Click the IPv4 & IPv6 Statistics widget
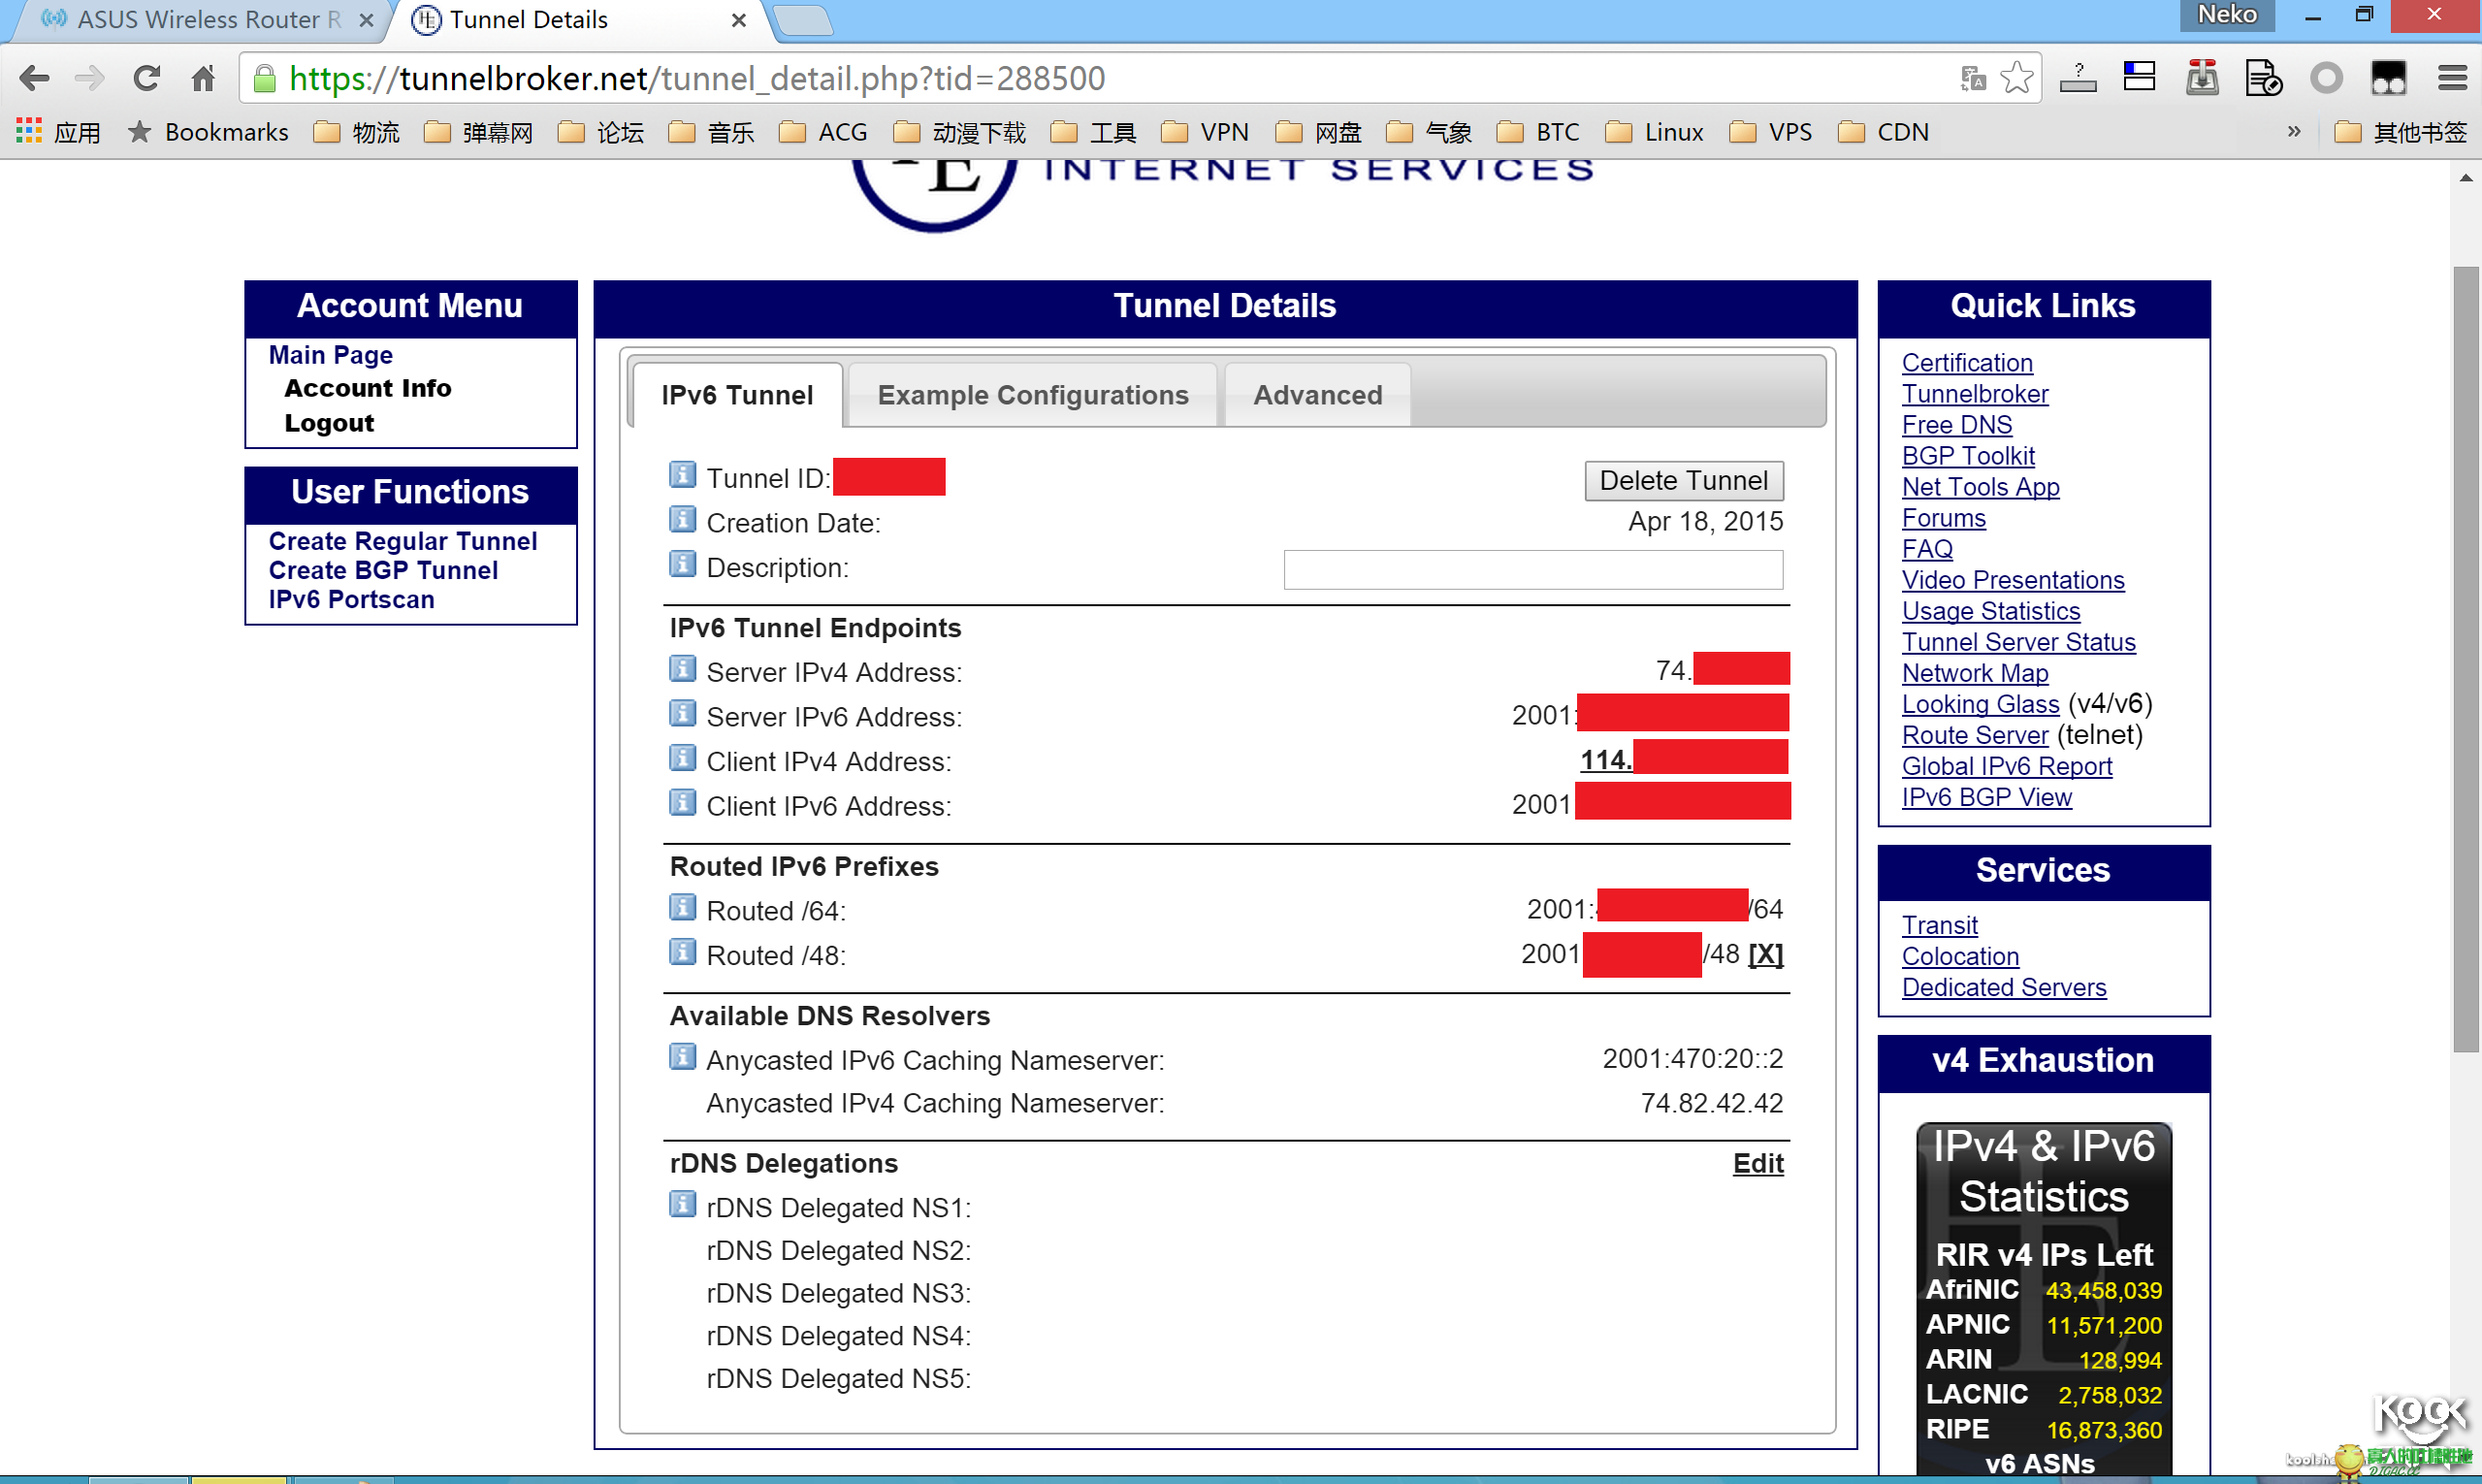This screenshot has width=2482, height=1484. [2043, 1298]
